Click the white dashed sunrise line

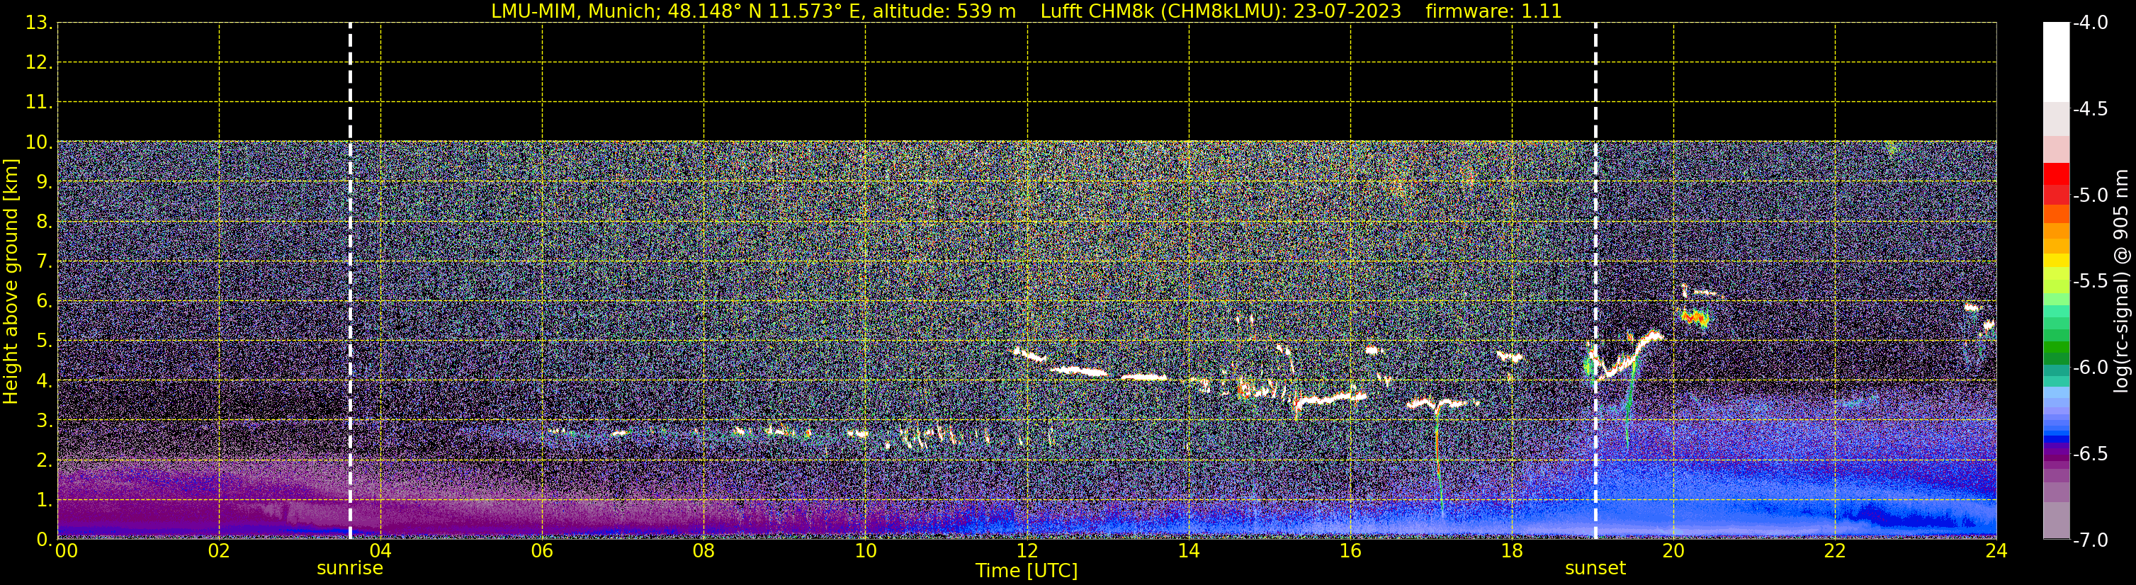[x=350, y=281]
